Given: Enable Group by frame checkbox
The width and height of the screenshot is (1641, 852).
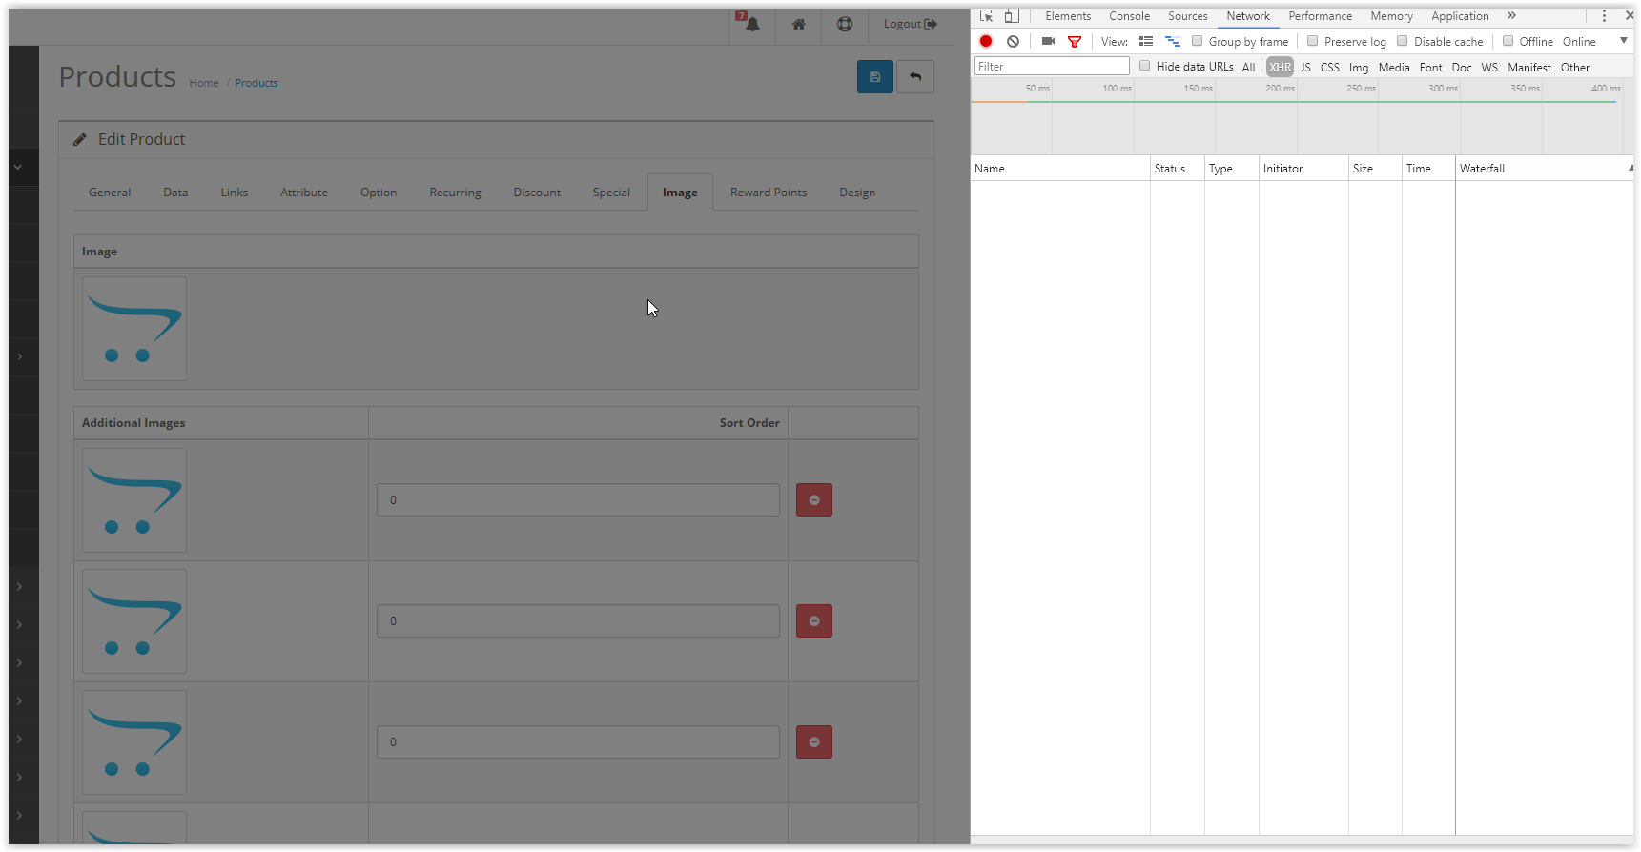Looking at the screenshot, I should click(x=1198, y=41).
